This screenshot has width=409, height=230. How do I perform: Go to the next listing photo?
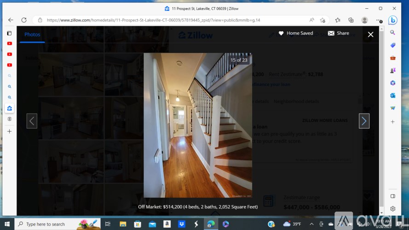click(x=364, y=121)
